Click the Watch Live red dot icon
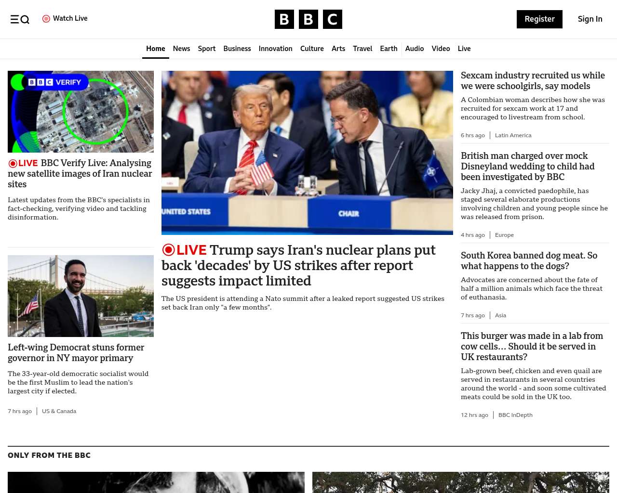Image resolution: width=617 pixels, height=493 pixels. point(46,19)
